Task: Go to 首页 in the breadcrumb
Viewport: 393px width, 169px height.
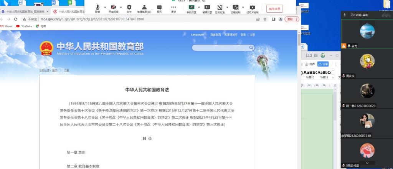Action: click(x=55, y=71)
